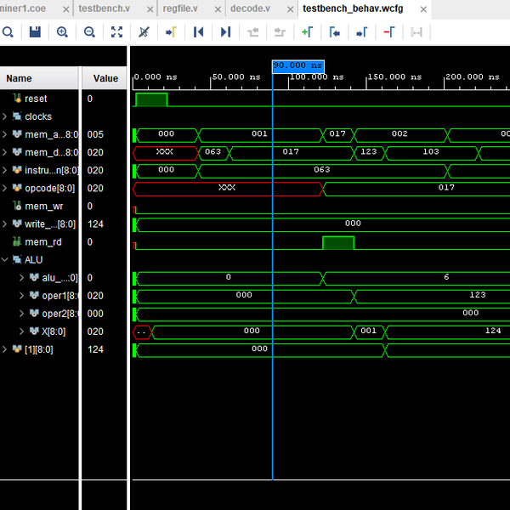
Task: Close the regfile.v tab
Action: pyautogui.click(x=218, y=9)
